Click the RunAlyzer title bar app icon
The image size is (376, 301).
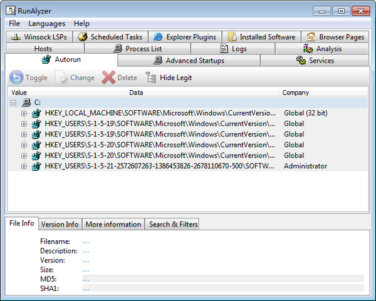click(x=11, y=11)
